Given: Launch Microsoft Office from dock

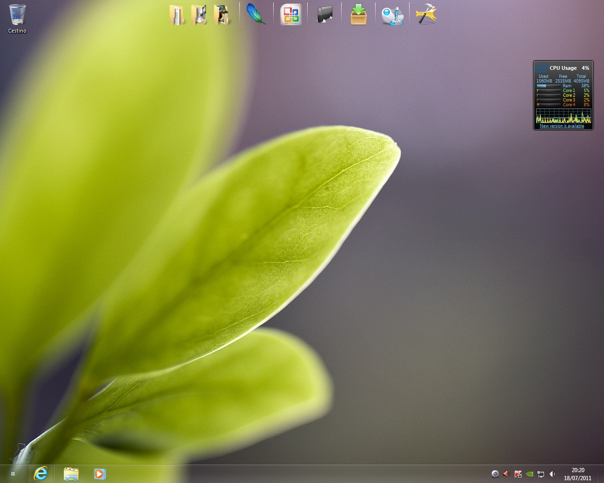Looking at the screenshot, I should [x=290, y=14].
